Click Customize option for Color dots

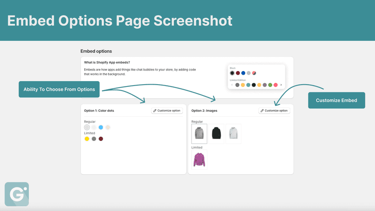(167, 110)
